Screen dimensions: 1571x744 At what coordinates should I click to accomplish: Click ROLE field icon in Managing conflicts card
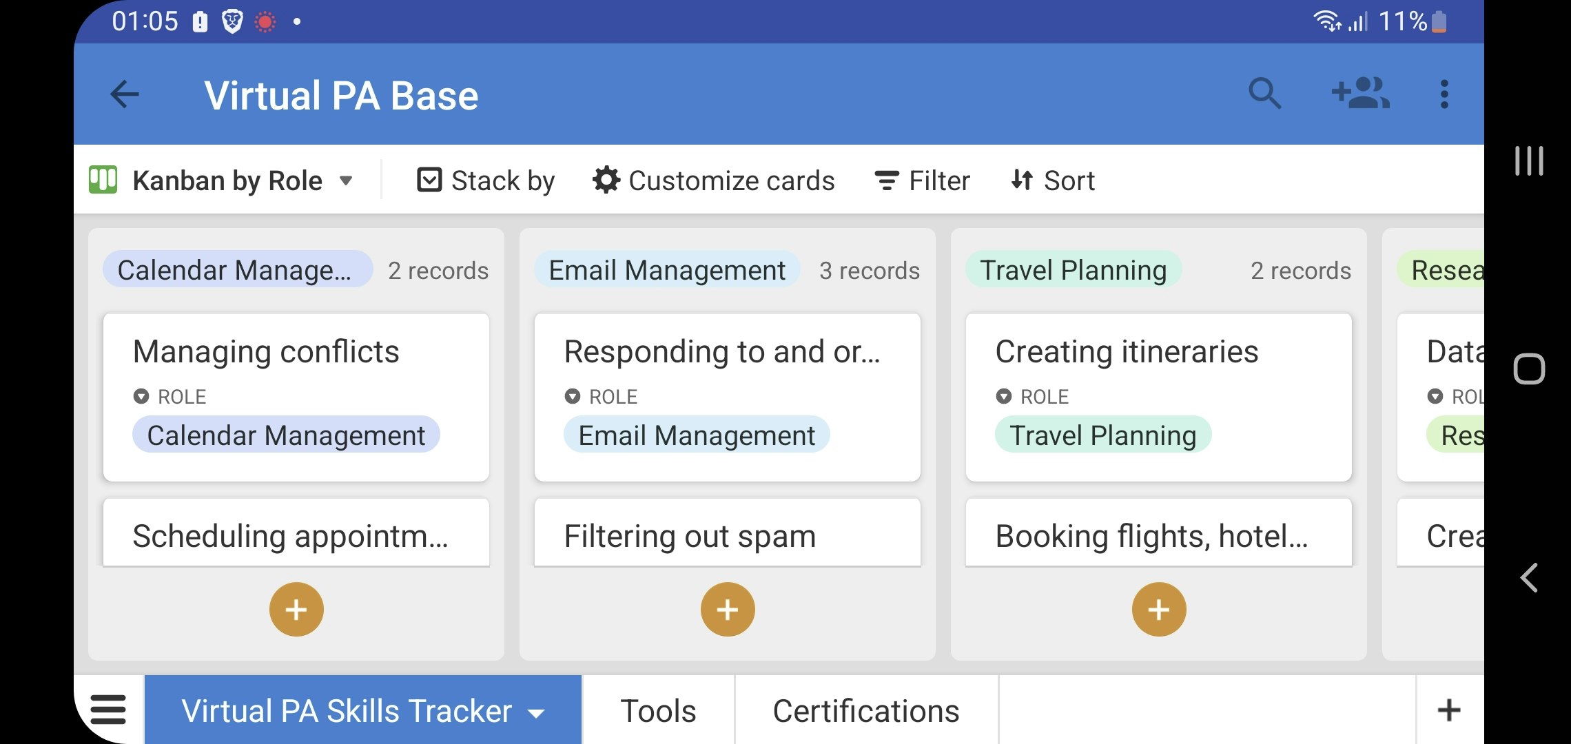coord(141,396)
